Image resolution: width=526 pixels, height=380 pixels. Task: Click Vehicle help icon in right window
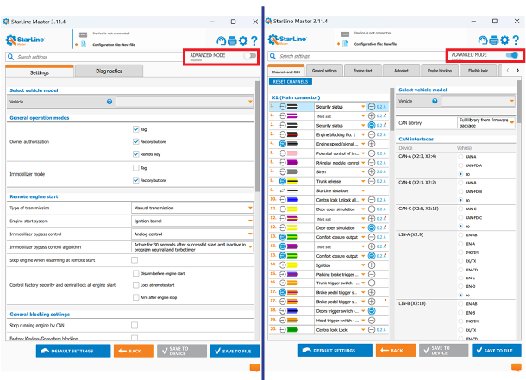point(435,101)
